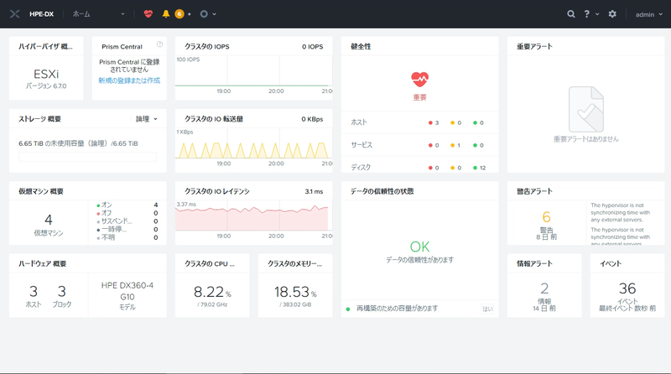Image resolution: width=671 pixels, height=374 pixels.
Task: Click the Prism Central help icon
Action: [159, 44]
